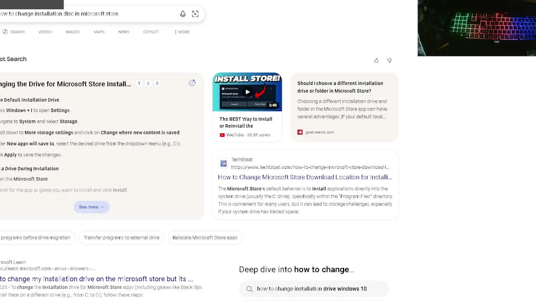Click the thumbs down feedback icon

(x=389, y=61)
